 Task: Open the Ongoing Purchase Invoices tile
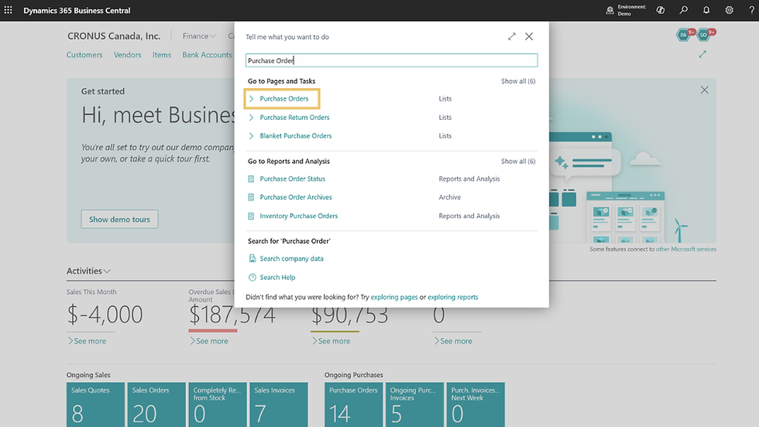414,405
